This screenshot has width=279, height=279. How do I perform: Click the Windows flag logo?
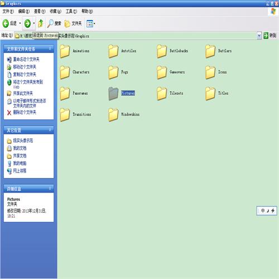273,11
